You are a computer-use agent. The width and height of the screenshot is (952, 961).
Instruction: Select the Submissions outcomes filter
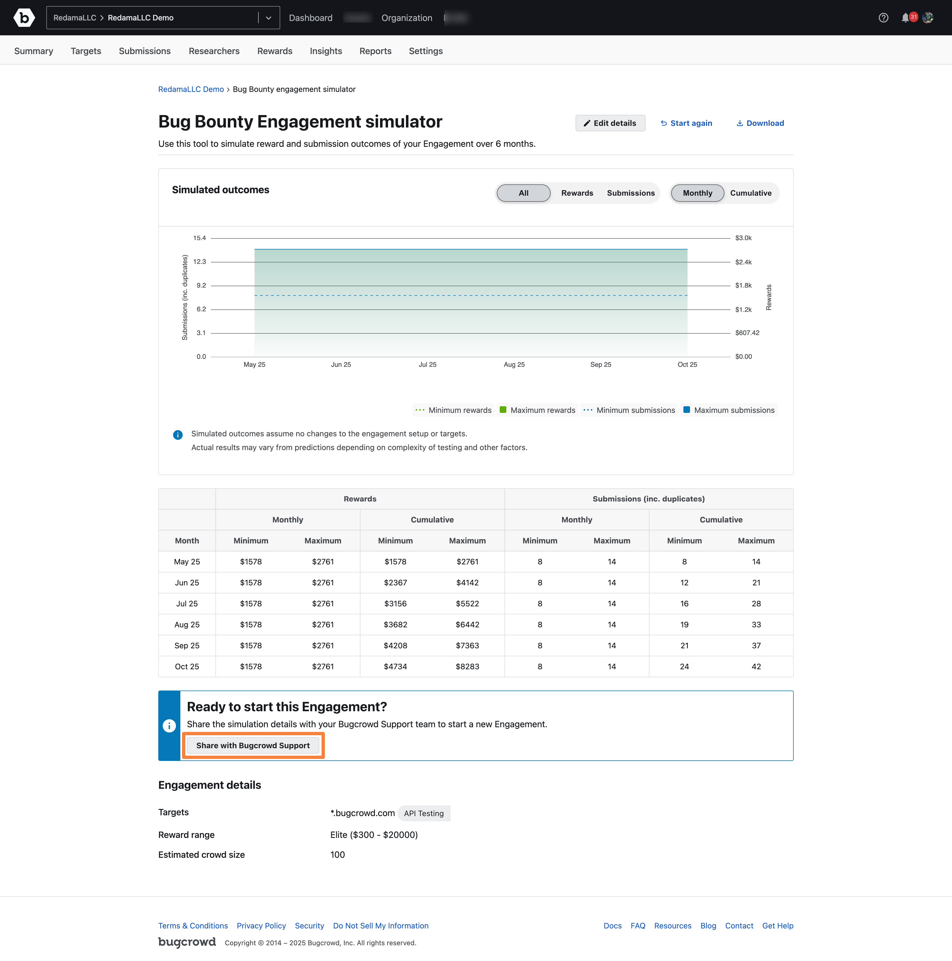click(630, 193)
